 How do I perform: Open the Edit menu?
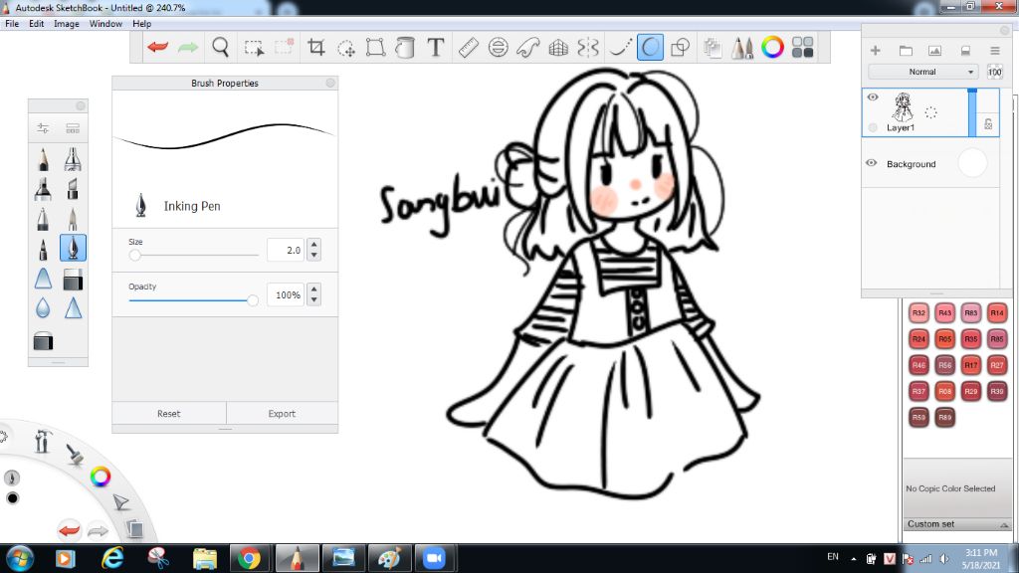click(37, 24)
